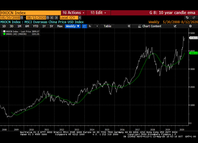This screenshot has height=143, width=198.
Task: Shift date range forward with right arrow
Action: pyautogui.click(x=56, y=18)
